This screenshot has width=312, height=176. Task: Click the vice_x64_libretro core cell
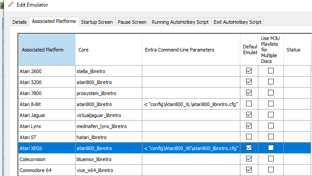(109, 170)
